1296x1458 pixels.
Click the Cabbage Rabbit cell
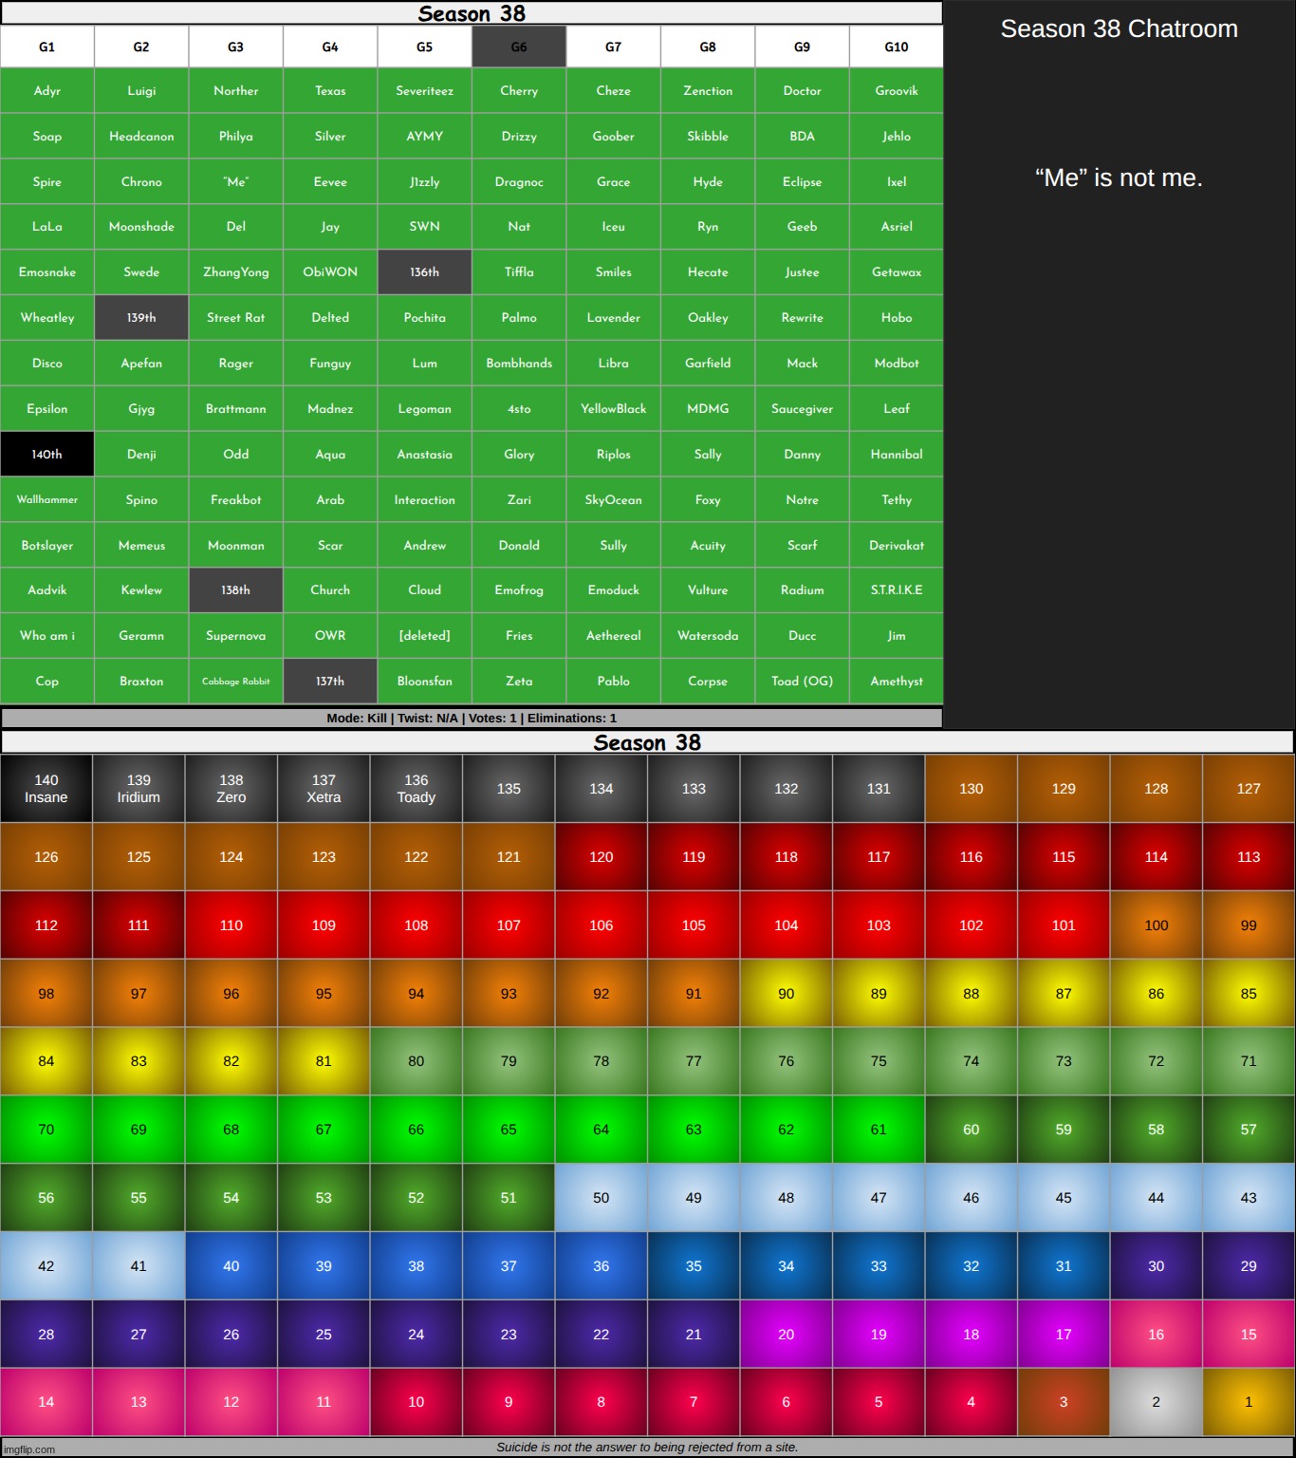click(235, 682)
